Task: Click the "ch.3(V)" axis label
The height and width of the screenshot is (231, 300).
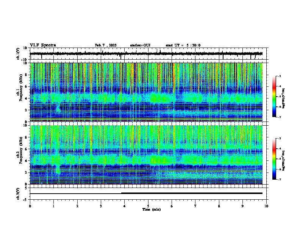Action: pyautogui.click(x=18, y=194)
